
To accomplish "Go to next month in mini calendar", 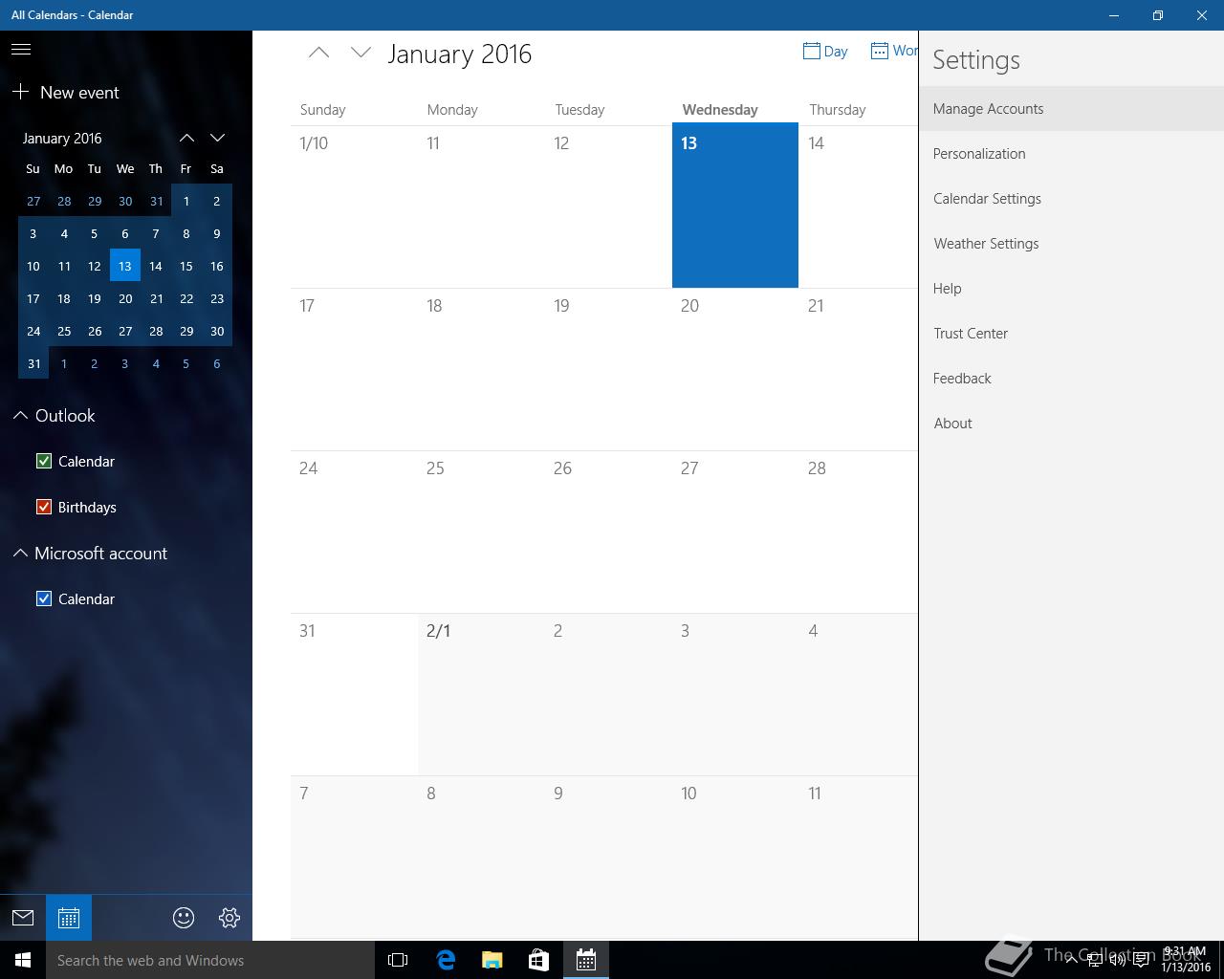I will 217,138.
